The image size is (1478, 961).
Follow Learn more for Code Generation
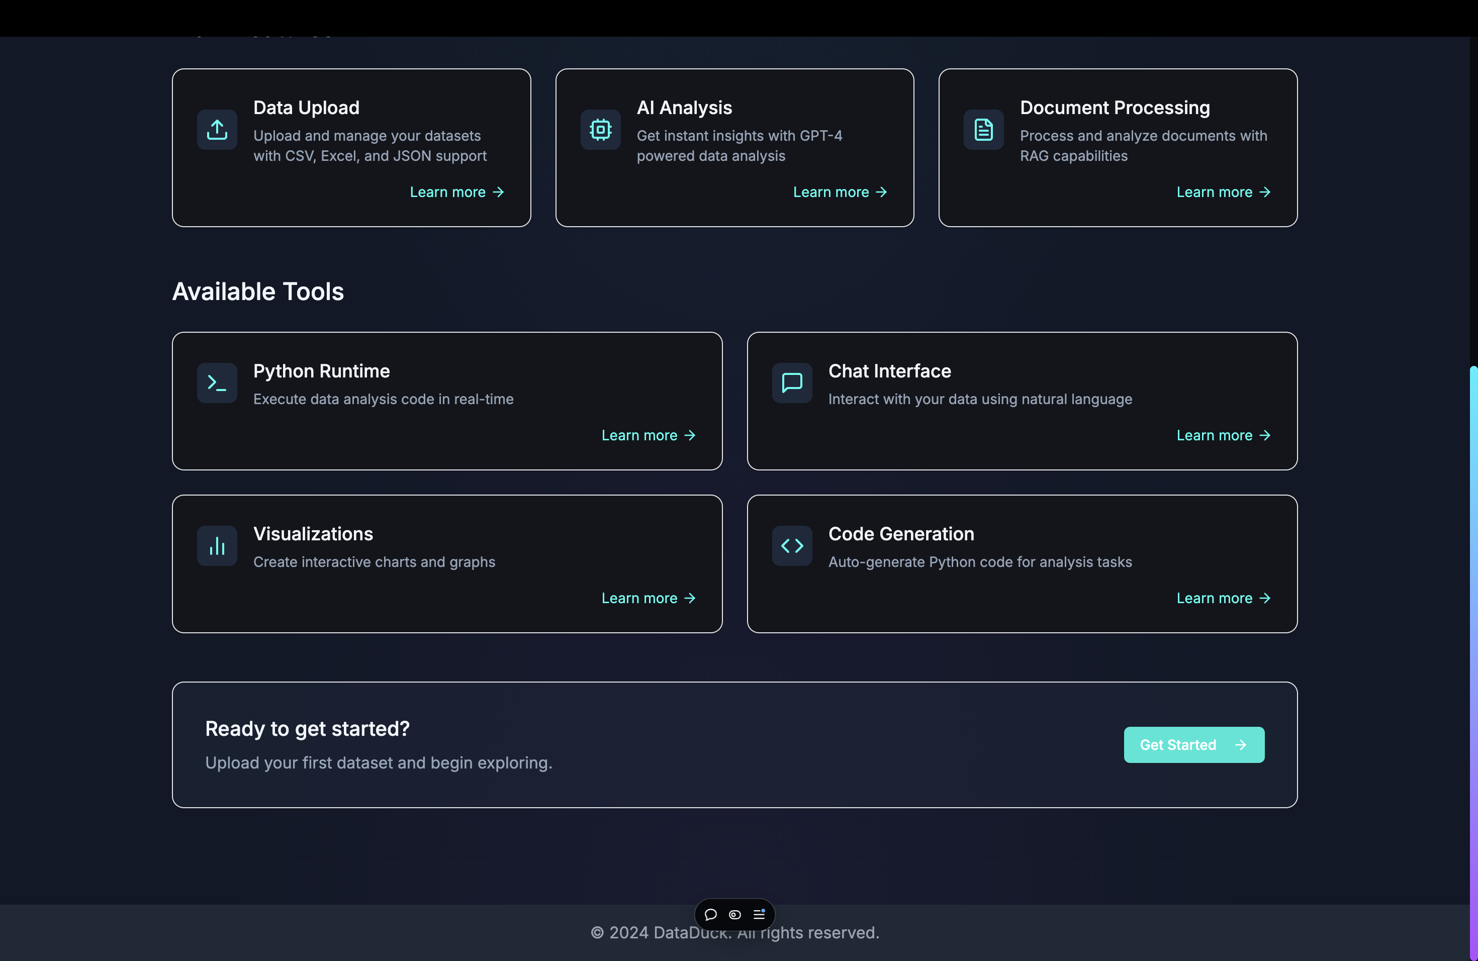(1223, 599)
